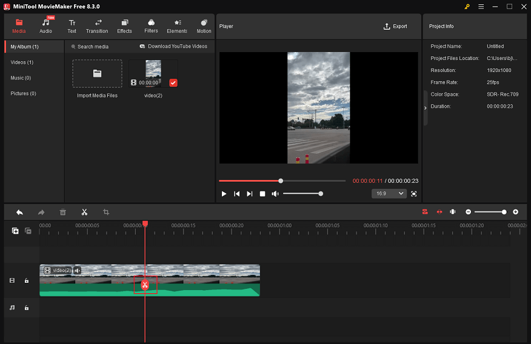Viewport: 531px width, 344px height.
Task: Select Music (0) category
Action: (x=21, y=78)
